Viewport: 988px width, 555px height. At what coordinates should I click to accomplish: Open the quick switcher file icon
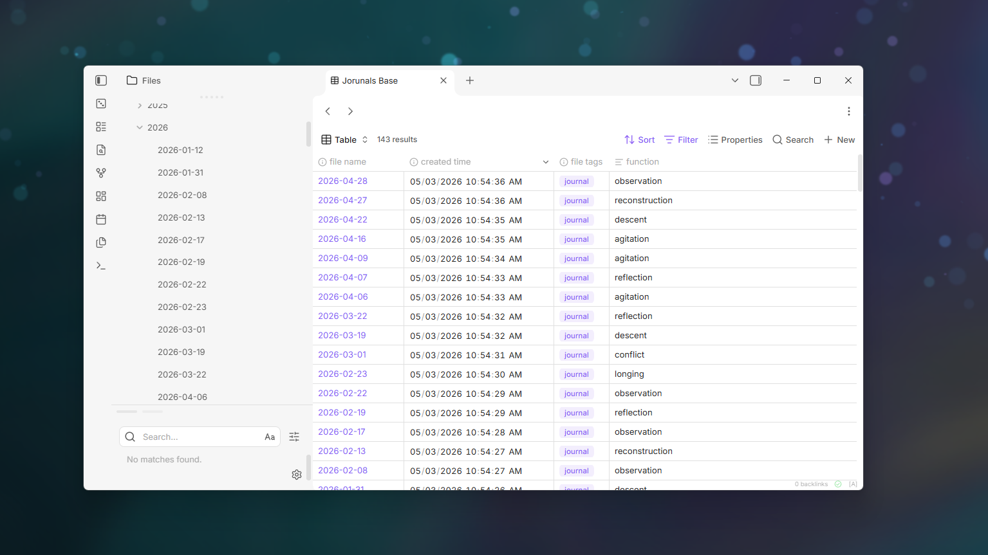101,150
